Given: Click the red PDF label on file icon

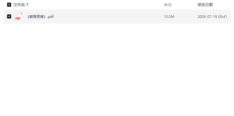Looking at the screenshot, I should tap(18, 19).
